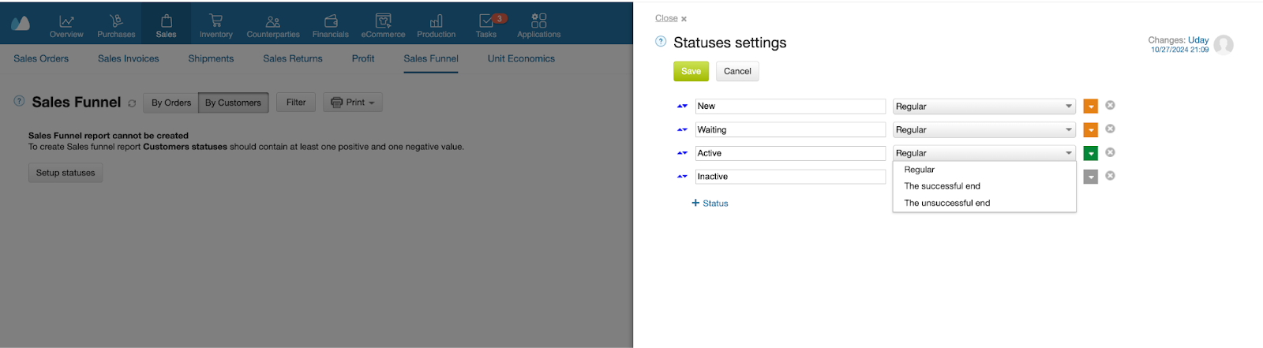This screenshot has height=348, width=1263.
Task: Expand the type dropdown for the New status
Action: coord(984,107)
